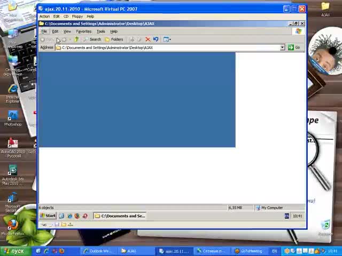Open the Tools menu in Explorer
This screenshot has height=256, width=342.
[100, 31]
